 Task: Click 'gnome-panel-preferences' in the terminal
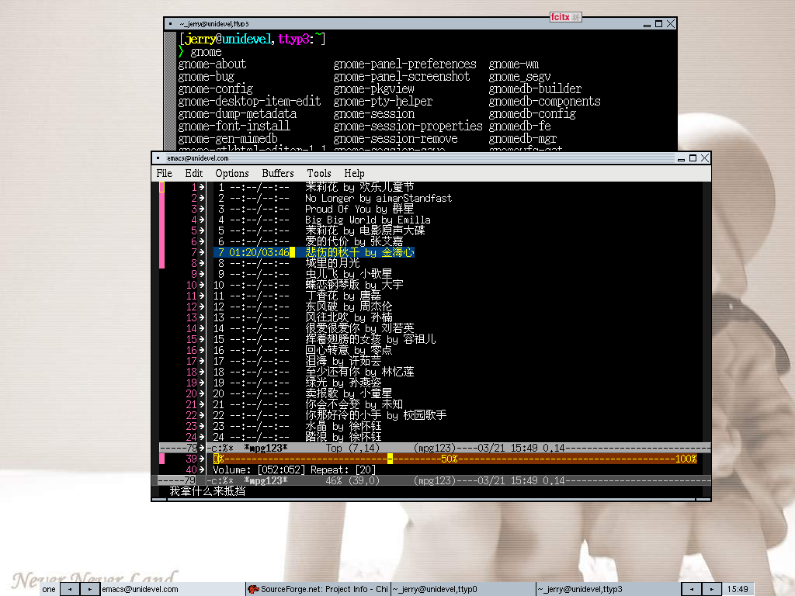pos(404,64)
